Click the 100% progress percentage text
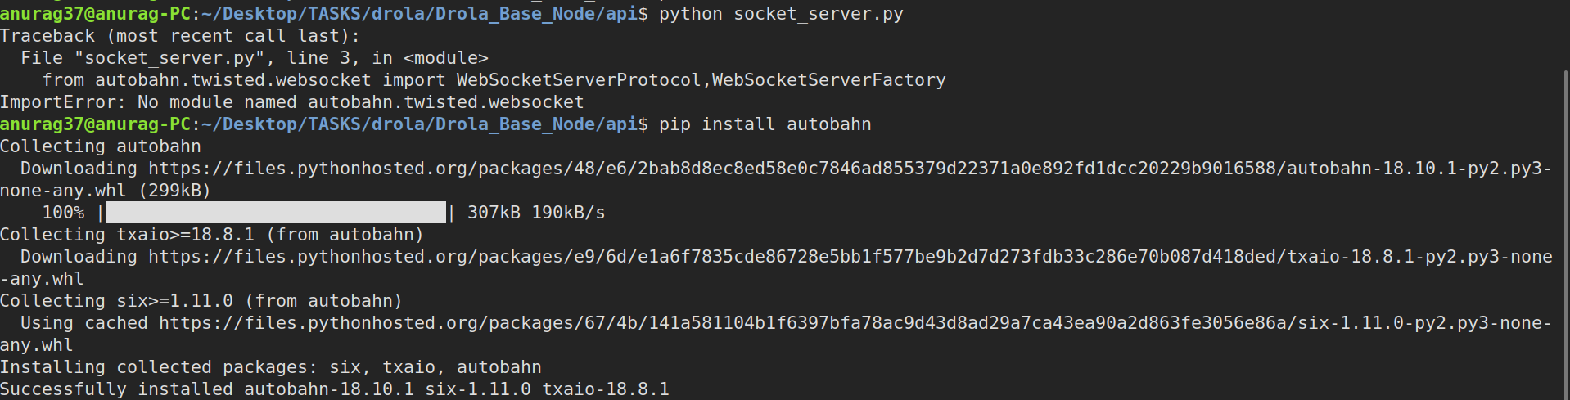This screenshot has height=400, width=1570. pos(63,213)
